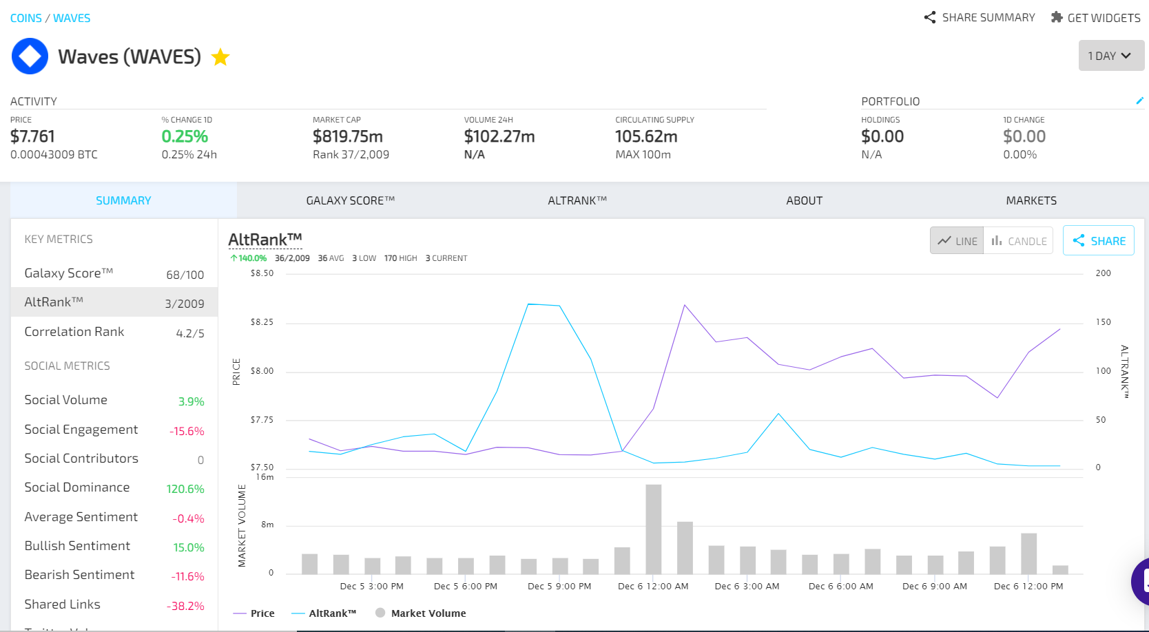Open the About tab
The width and height of the screenshot is (1149, 632).
click(x=804, y=200)
